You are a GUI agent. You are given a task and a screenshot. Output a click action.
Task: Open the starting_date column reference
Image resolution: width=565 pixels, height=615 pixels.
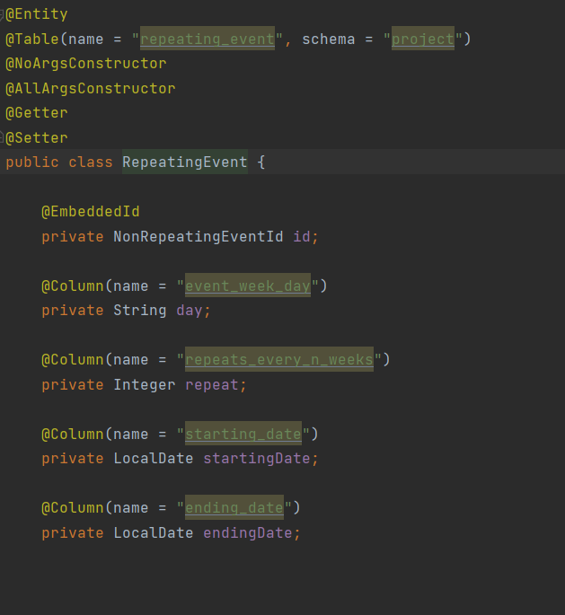[x=243, y=435]
